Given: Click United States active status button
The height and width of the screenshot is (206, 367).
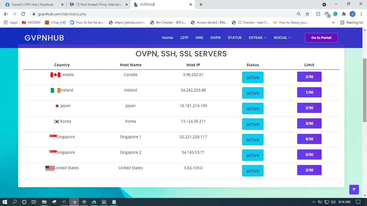Looking at the screenshot, I should click(x=253, y=171).
